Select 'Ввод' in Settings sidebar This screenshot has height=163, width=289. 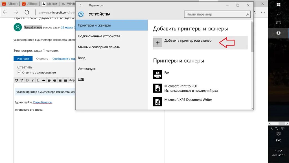click(x=111, y=58)
